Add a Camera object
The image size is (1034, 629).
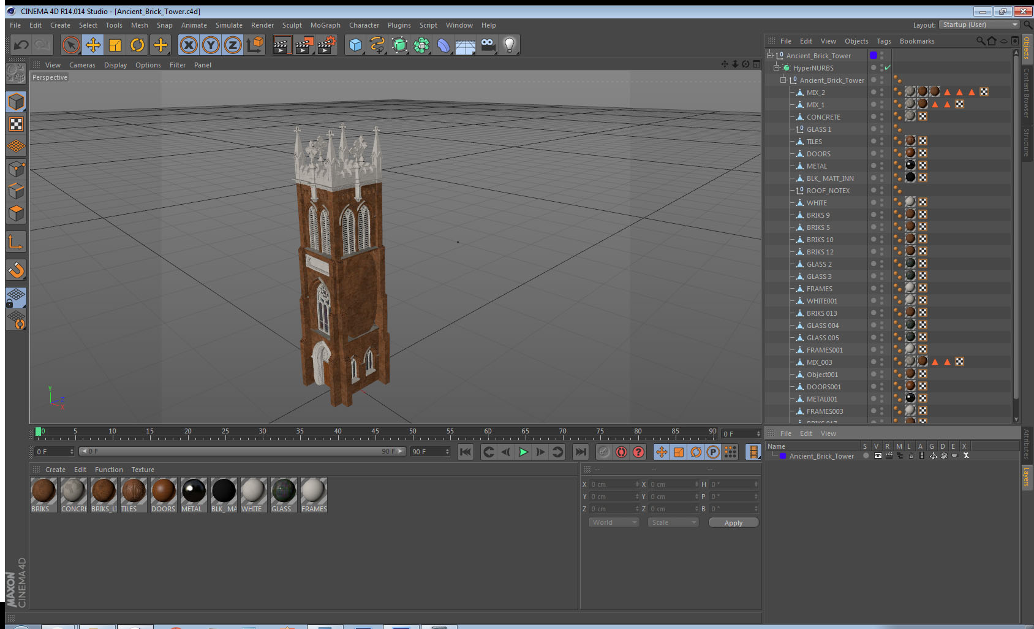tap(488, 45)
